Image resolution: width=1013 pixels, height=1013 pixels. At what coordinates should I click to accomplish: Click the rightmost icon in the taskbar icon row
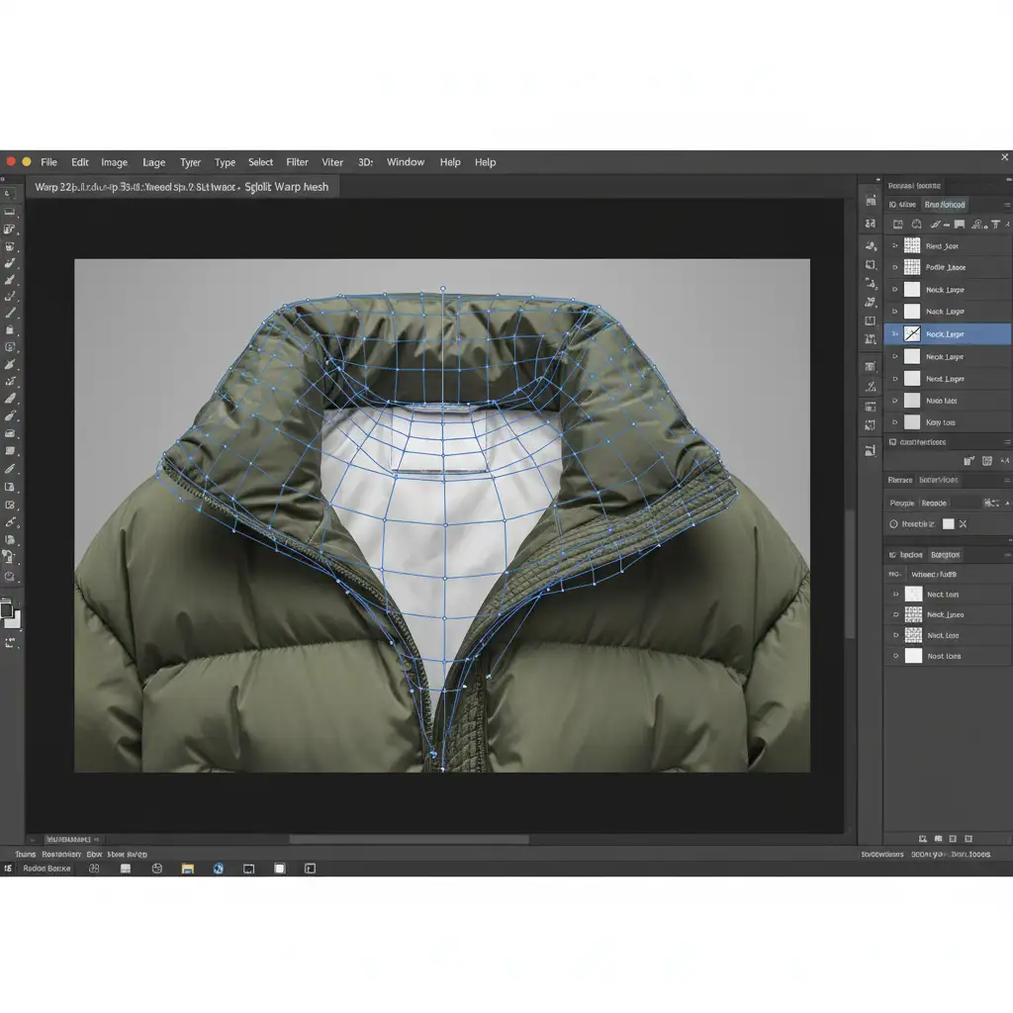point(310,869)
